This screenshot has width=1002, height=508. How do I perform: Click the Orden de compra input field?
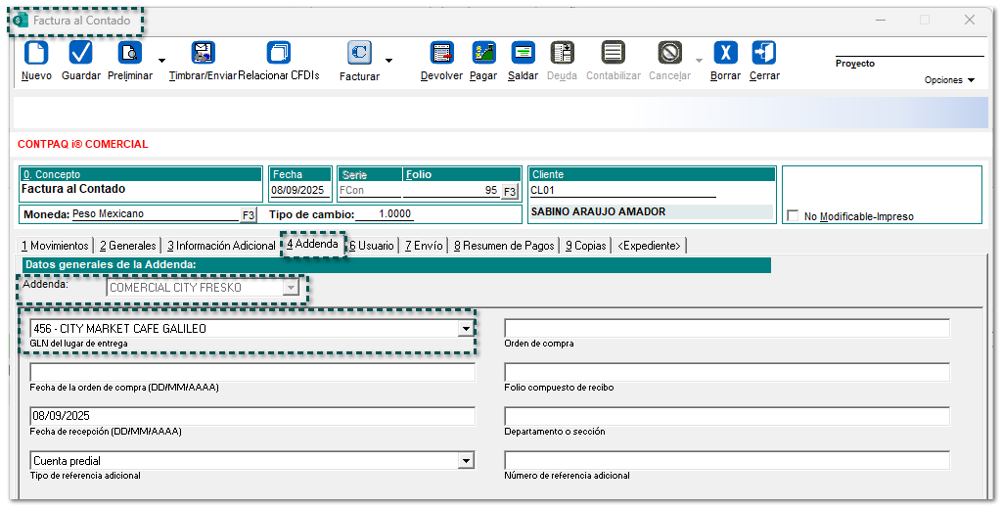pyautogui.click(x=726, y=329)
